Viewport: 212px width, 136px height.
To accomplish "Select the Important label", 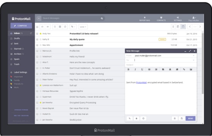I will (x=18, y=77).
